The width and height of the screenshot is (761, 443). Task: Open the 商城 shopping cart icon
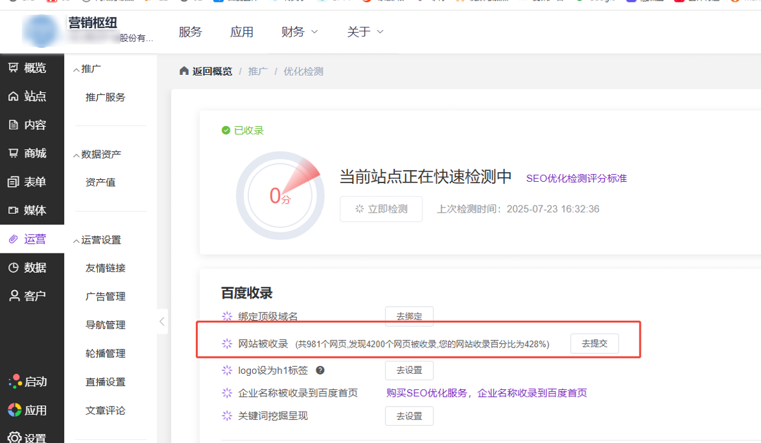(x=13, y=153)
